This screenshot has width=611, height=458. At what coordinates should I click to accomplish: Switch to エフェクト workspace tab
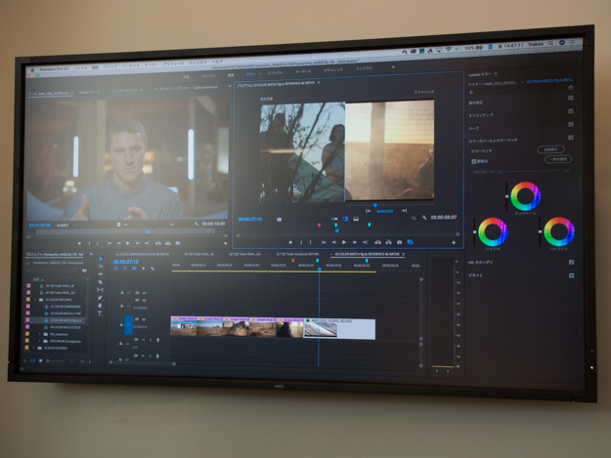coord(275,73)
